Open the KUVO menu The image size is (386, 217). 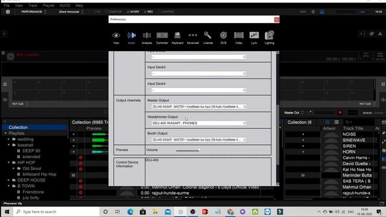coord(65,5)
